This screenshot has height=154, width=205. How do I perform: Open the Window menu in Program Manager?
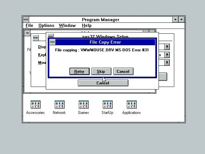click(x=67, y=25)
